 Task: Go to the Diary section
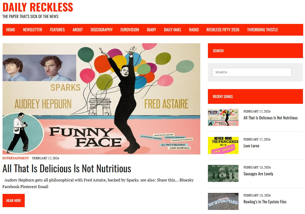click(152, 30)
